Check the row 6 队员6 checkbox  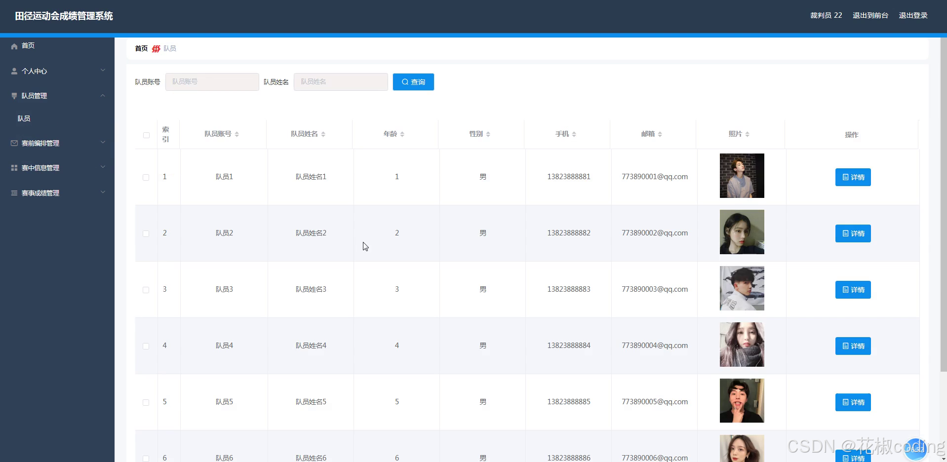(146, 459)
